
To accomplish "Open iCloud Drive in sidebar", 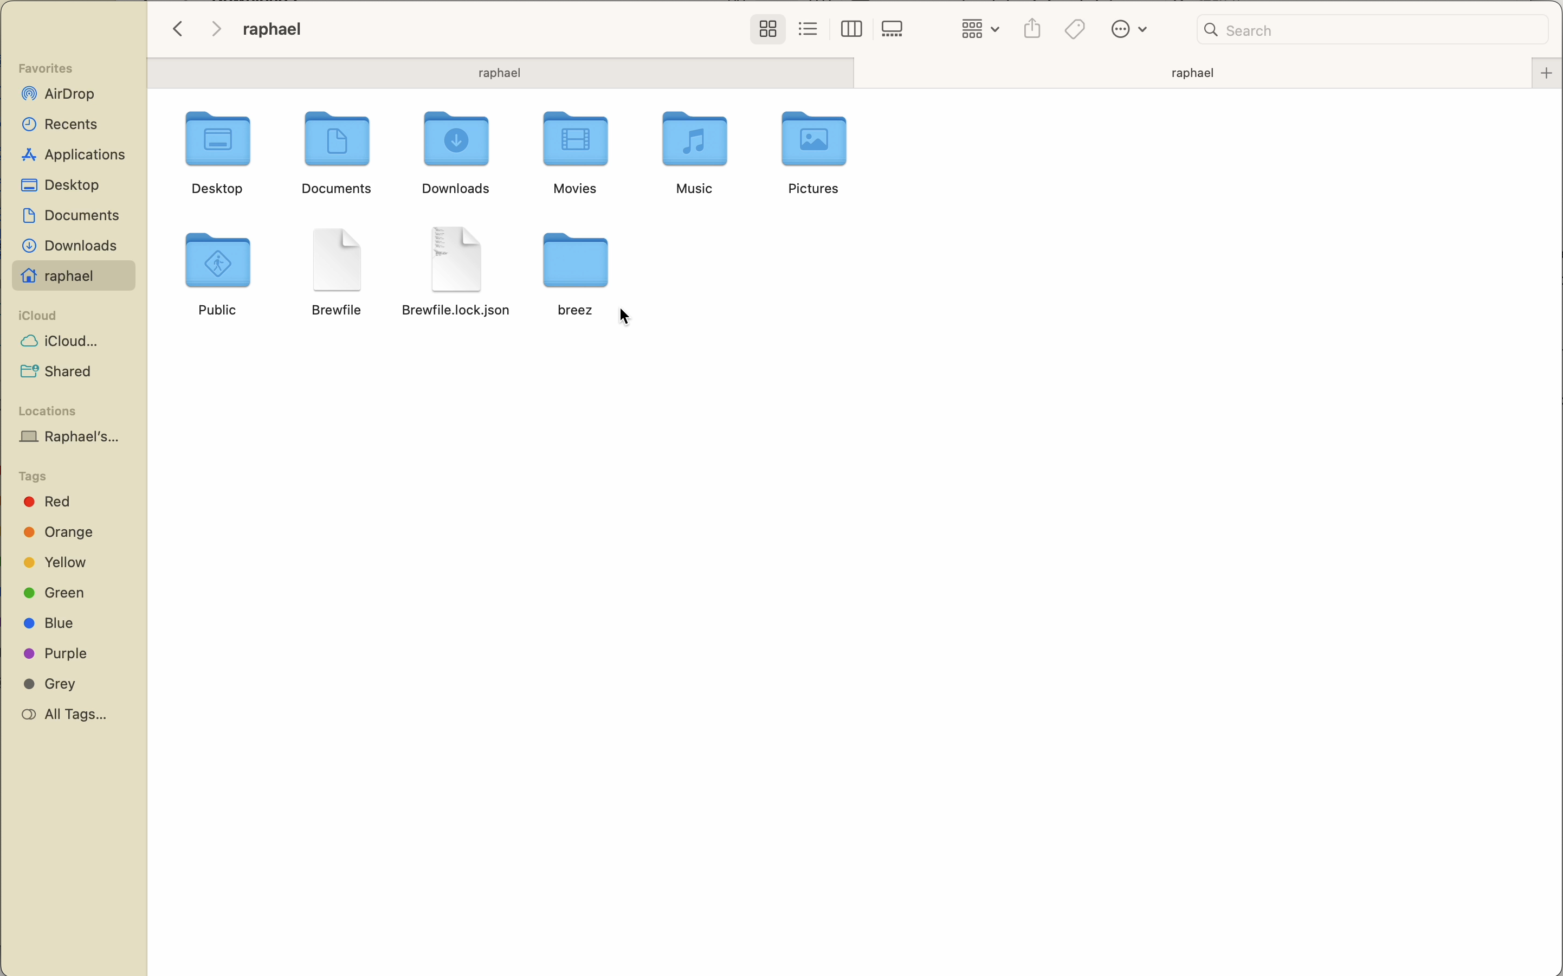I will pyautogui.click(x=74, y=342).
